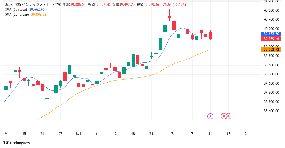Click the 21 label on the date axis
This screenshot has width=285, height=148.
(42, 134)
